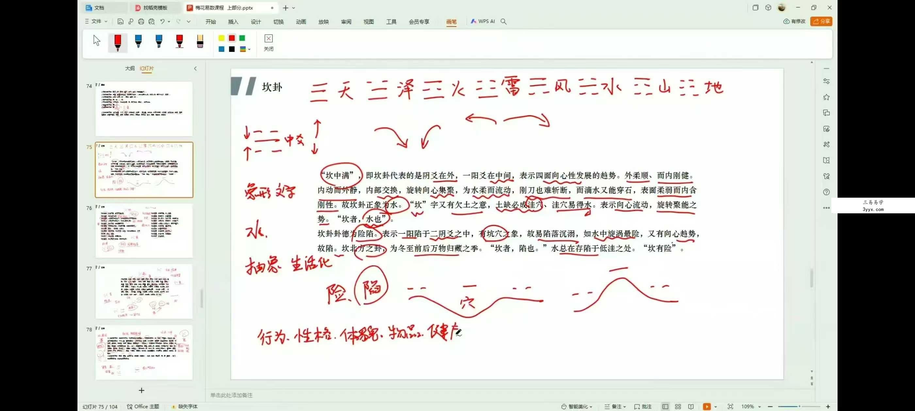The width and height of the screenshot is (915, 411).
Task: Switch to slide sorter view icon
Action: 678,406
